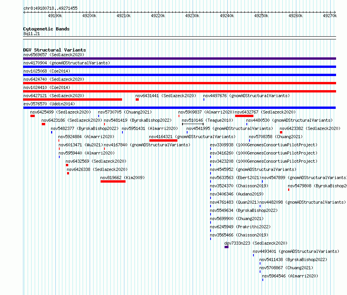Select nsv4761483 (Quan2021) label
Viewport: 347px width, 295px height.
point(234,202)
